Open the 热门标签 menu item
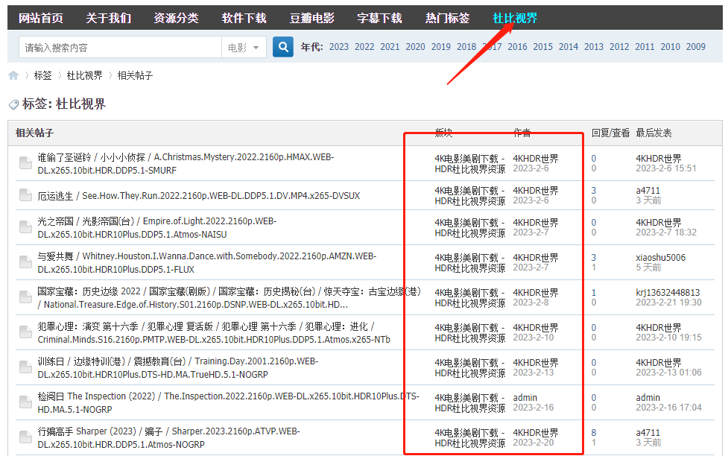This screenshot has height=456, width=728. point(447,17)
